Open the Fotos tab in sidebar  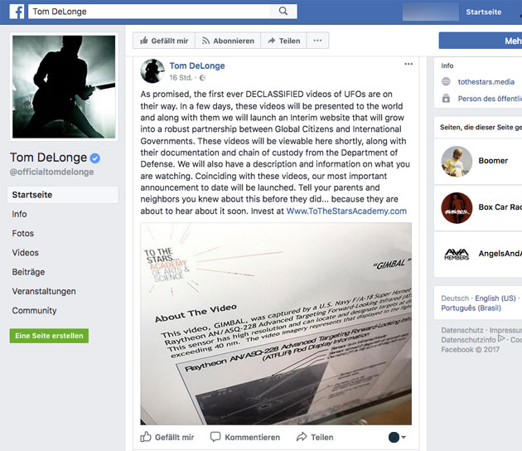[x=22, y=233]
